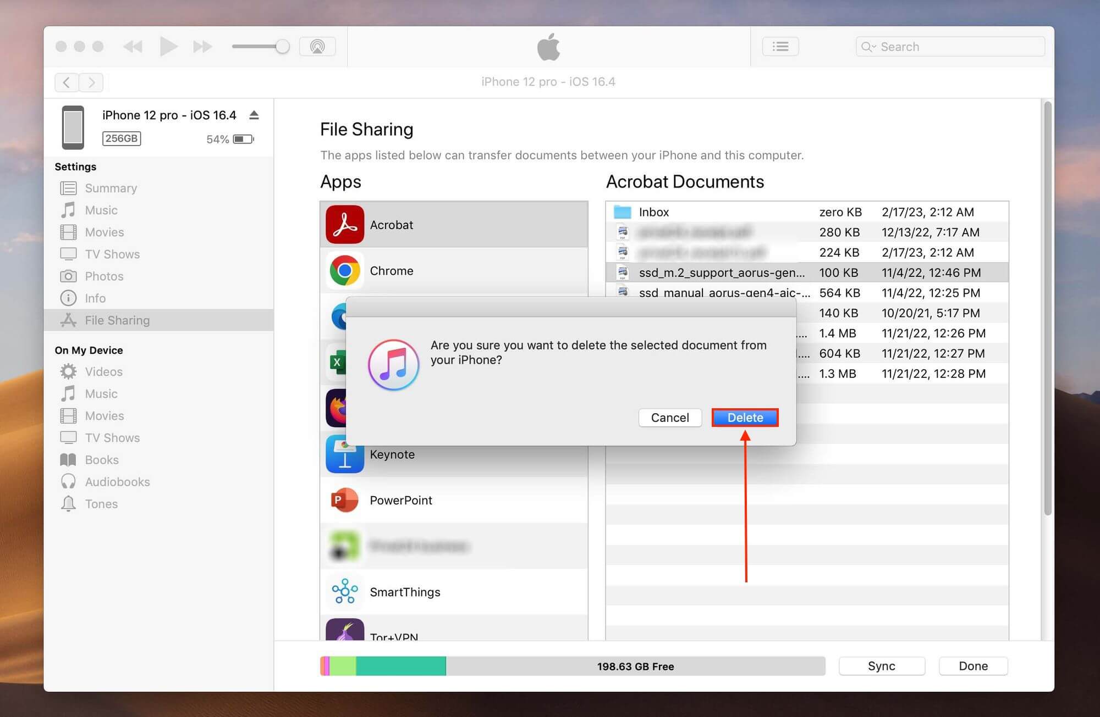Screen dimensions: 1100x717
Task: Click the iPhone device icon
Action: point(73,127)
